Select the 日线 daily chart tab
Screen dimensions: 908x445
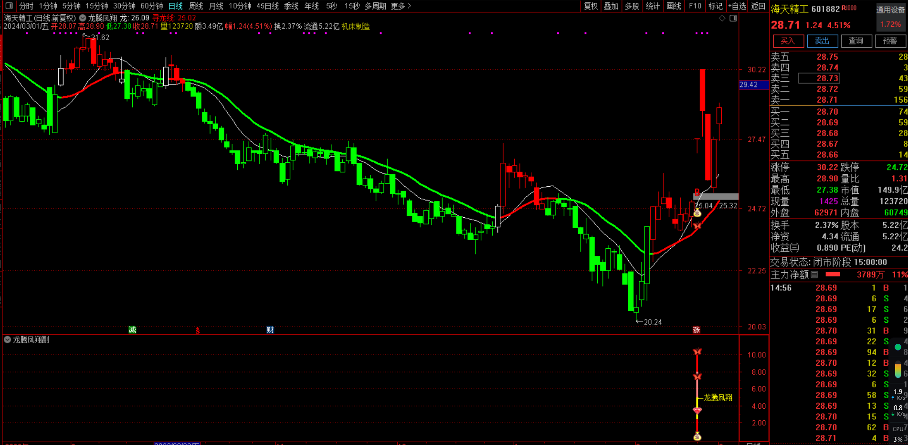176,6
